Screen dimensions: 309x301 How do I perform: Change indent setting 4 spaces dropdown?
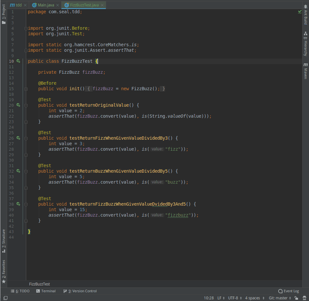(255, 298)
